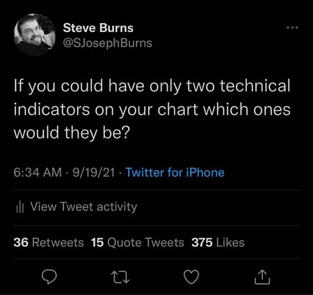
Task: Click the words 'indicators on your chart'
Action: [x=106, y=109]
